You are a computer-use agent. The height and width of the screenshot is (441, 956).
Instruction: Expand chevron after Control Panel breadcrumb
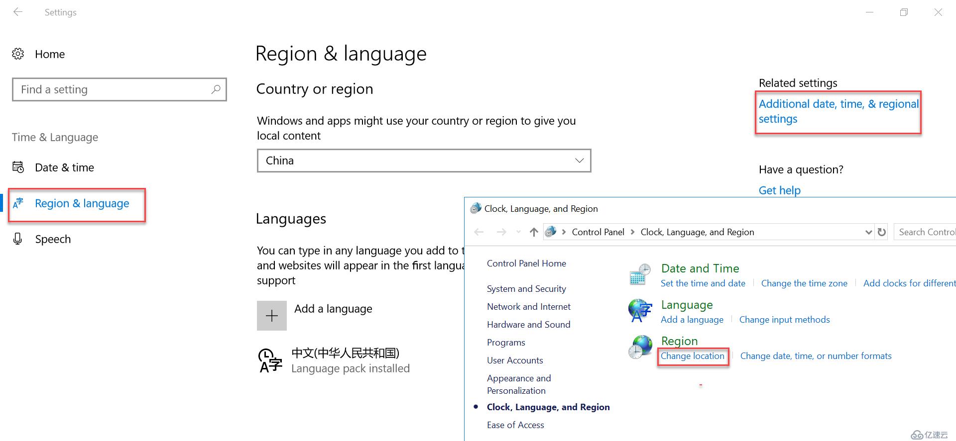tap(632, 232)
